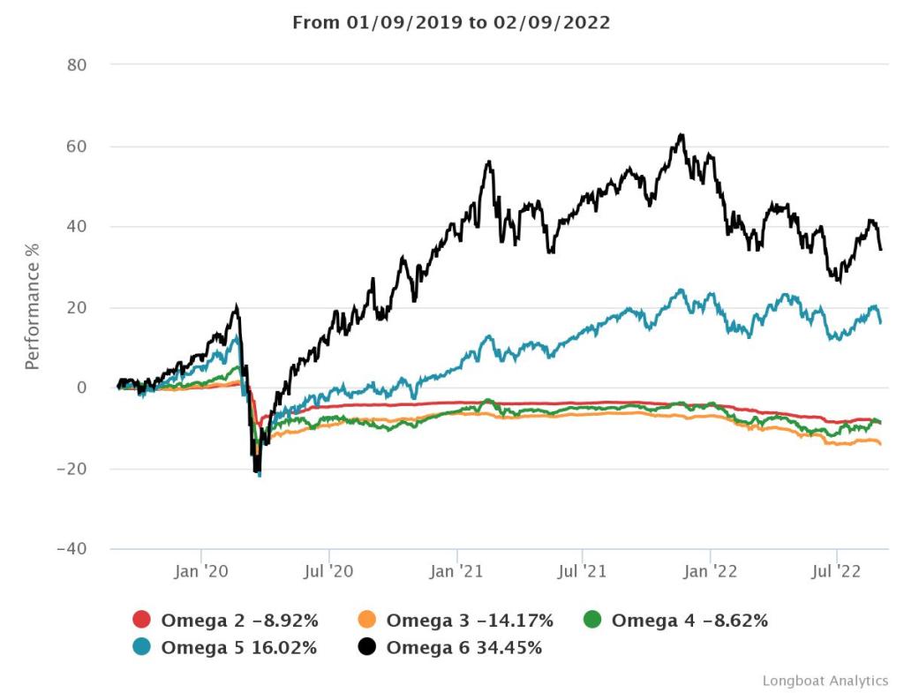Click the chart title date range
The width and height of the screenshot is (904, 693).
(451, 23)
